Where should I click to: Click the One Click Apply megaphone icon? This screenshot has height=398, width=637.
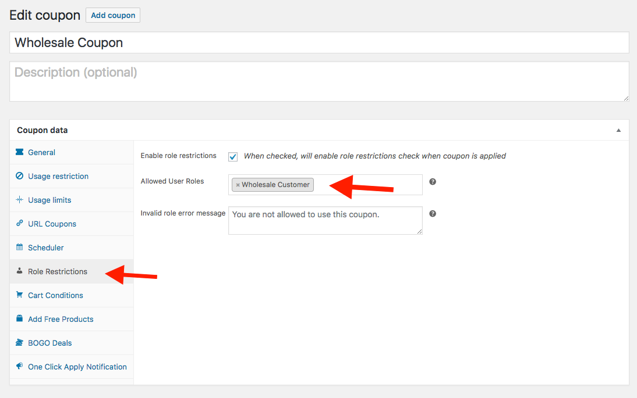pyautogui.click(x=20, y=367)
